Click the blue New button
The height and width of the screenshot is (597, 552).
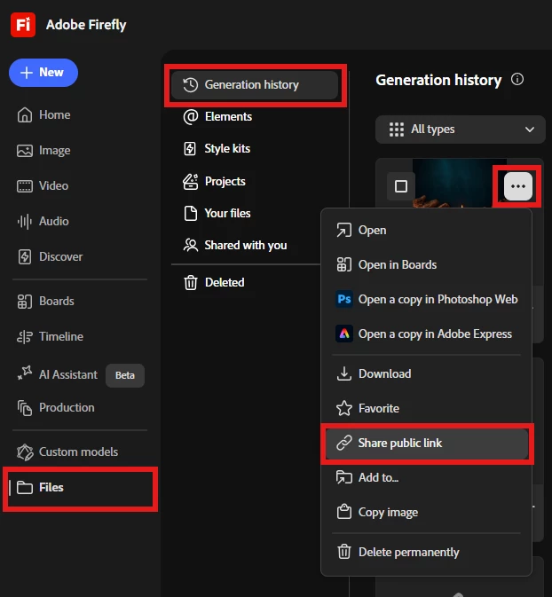pyautogui.click(x=43, y=73)
